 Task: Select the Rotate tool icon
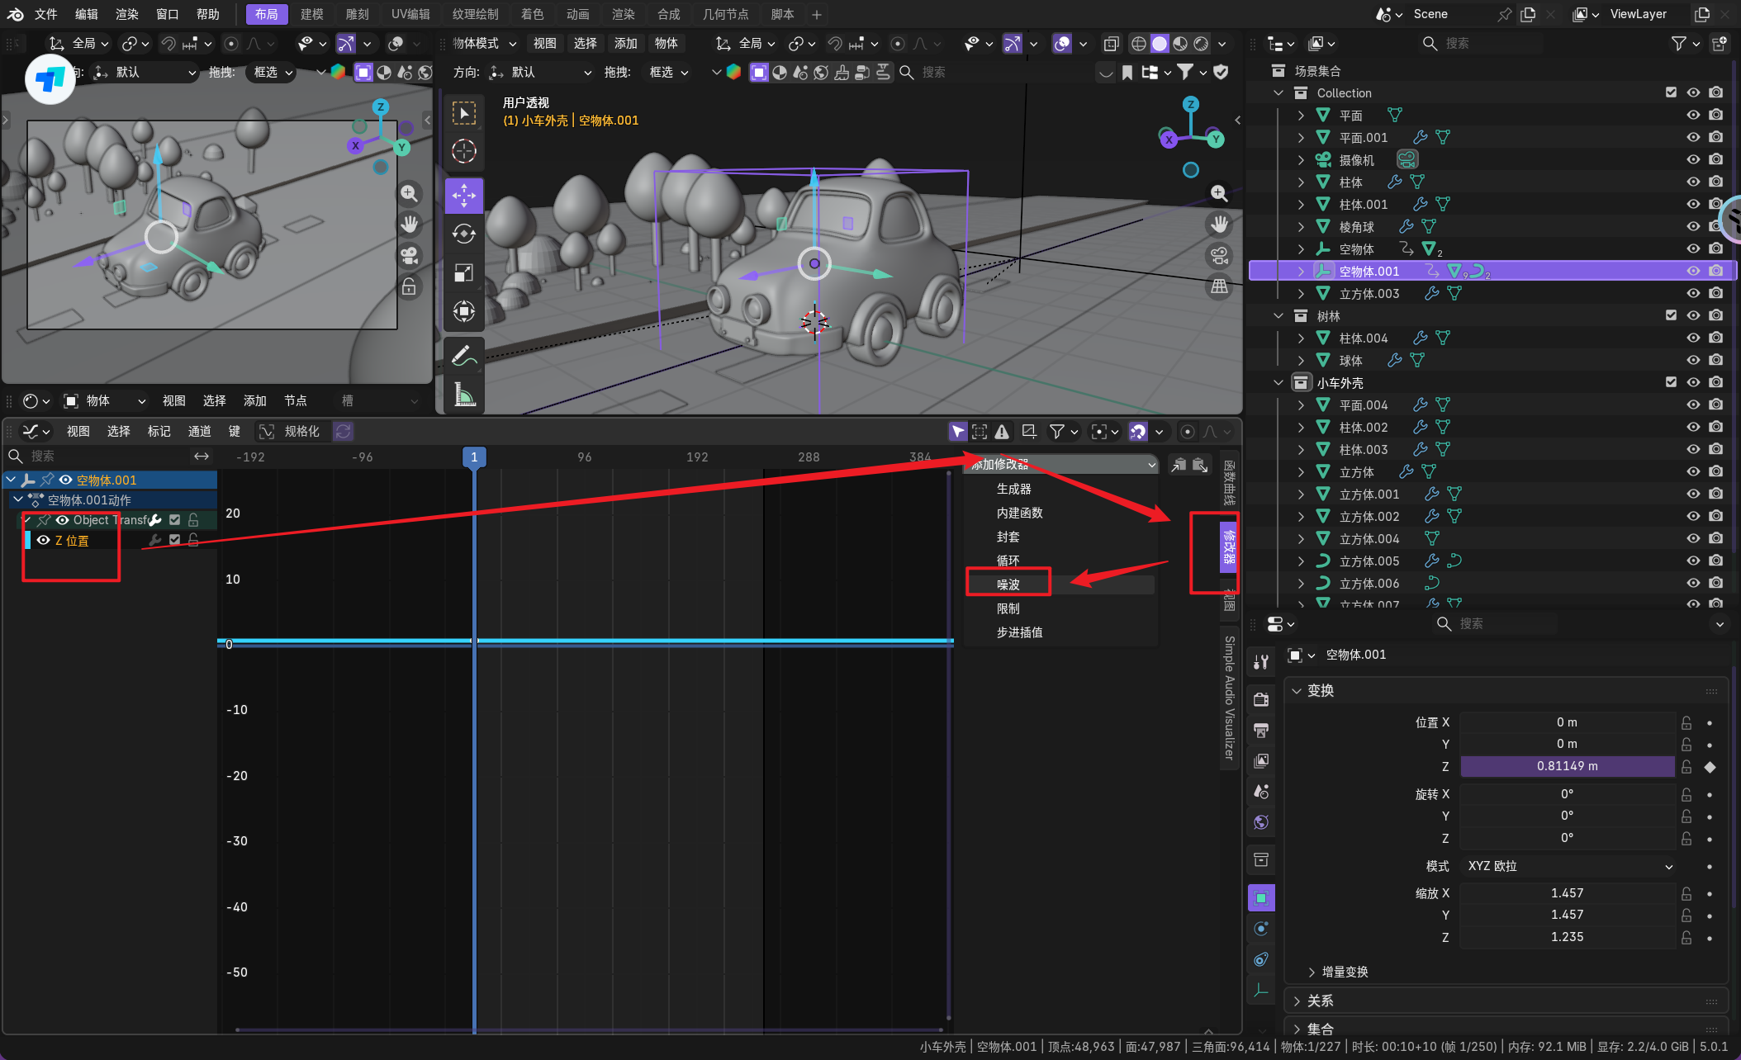(463, 234)
